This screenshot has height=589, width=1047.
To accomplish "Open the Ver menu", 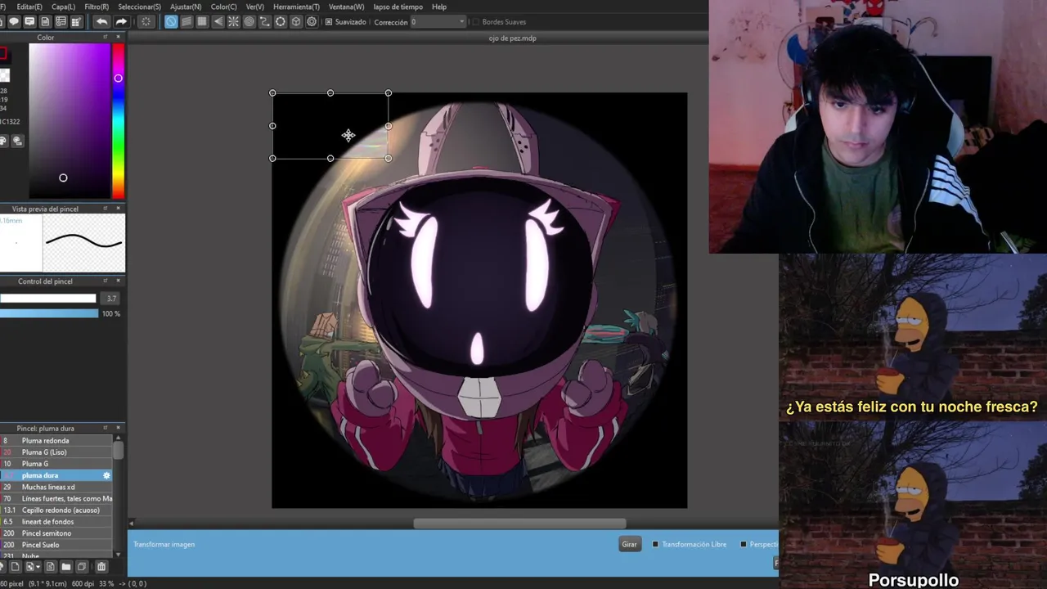I will pyautogui.click(x=255, y=7).
